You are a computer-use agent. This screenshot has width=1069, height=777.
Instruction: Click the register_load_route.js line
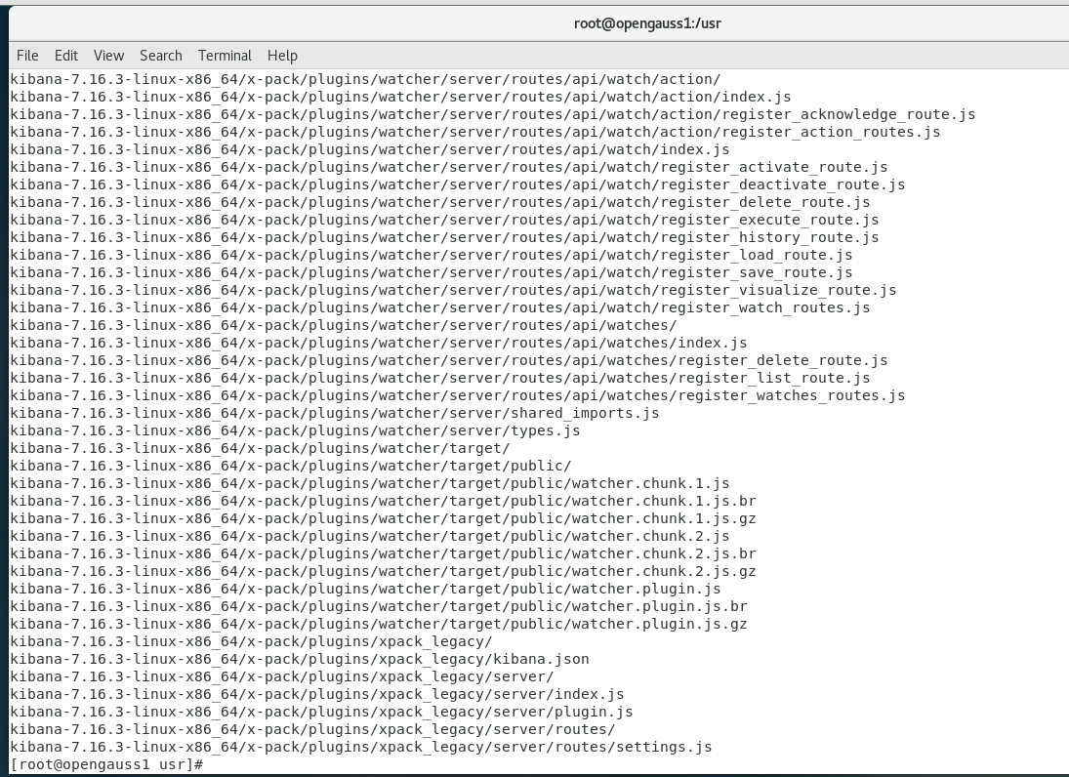point(432,255)
